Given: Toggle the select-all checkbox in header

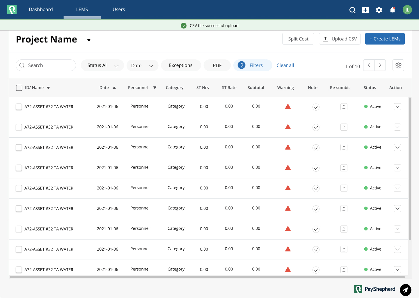Looking at the screenshot, I should pos(19,88).
